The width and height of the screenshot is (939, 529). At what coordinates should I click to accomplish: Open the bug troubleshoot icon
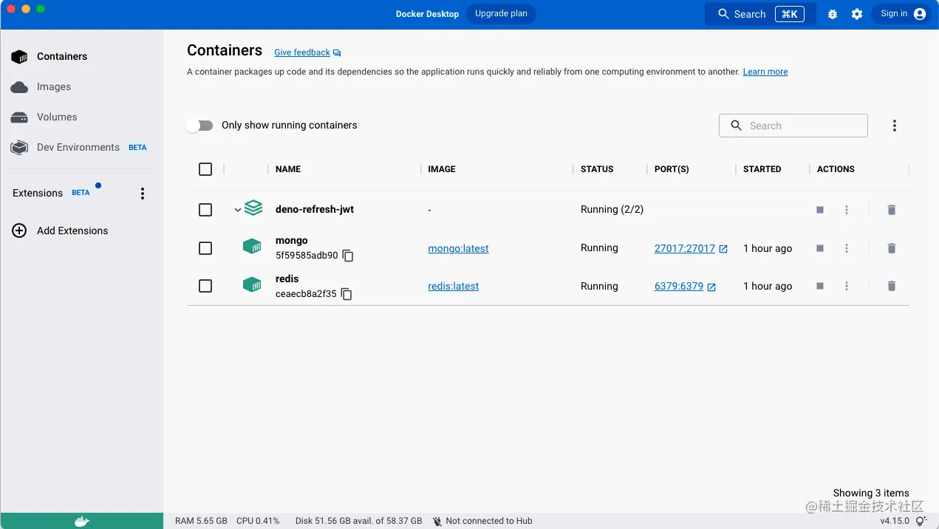(833, 14)
